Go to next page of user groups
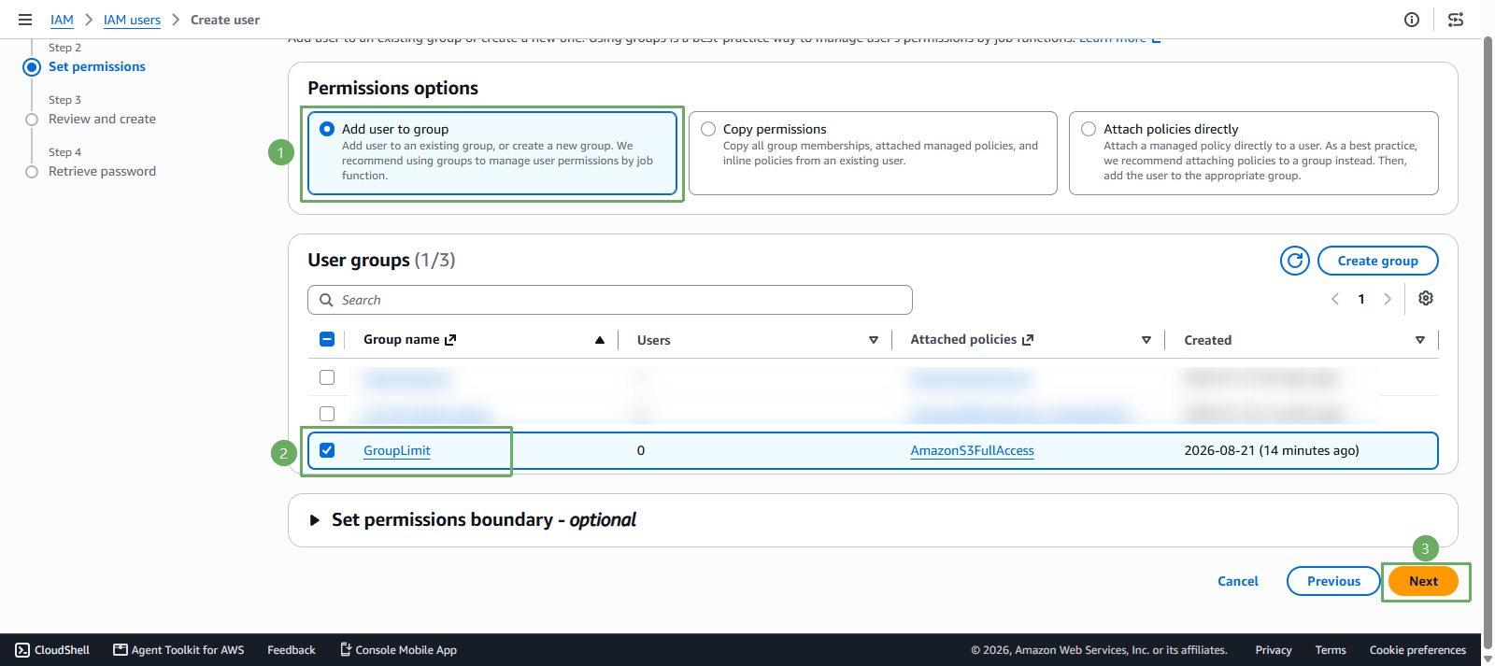 pos(1388,299)
